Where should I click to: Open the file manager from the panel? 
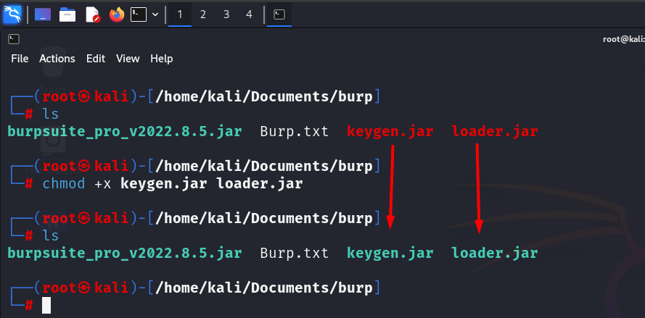[67, 14]
